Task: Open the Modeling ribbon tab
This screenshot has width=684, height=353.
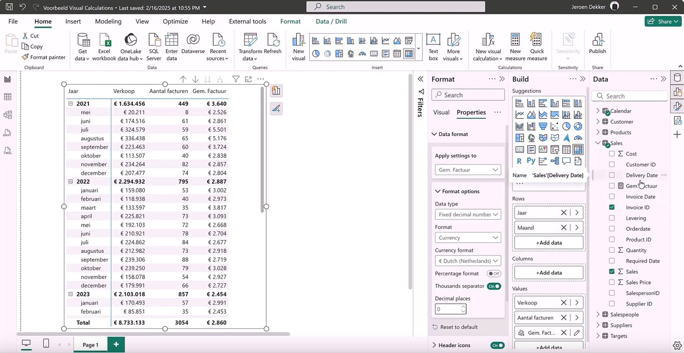Action: click(x=108, y=21)
